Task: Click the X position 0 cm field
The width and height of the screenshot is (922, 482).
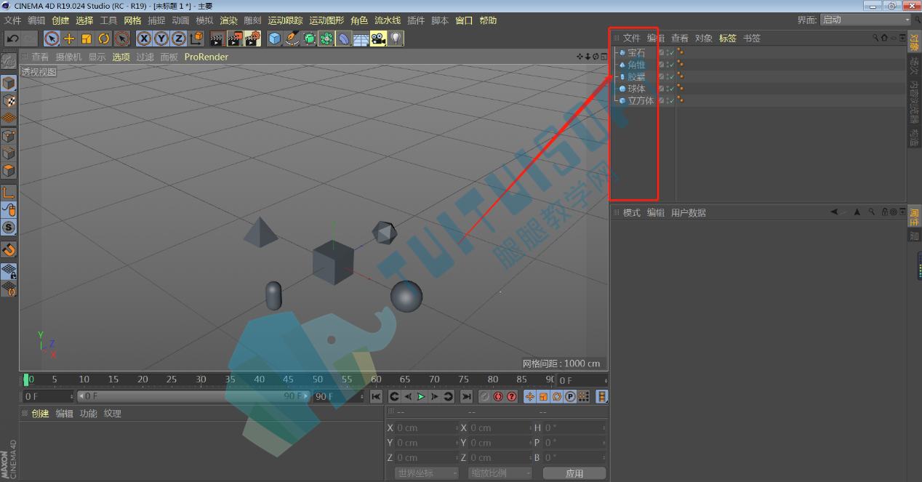Action: click(427, 427)
